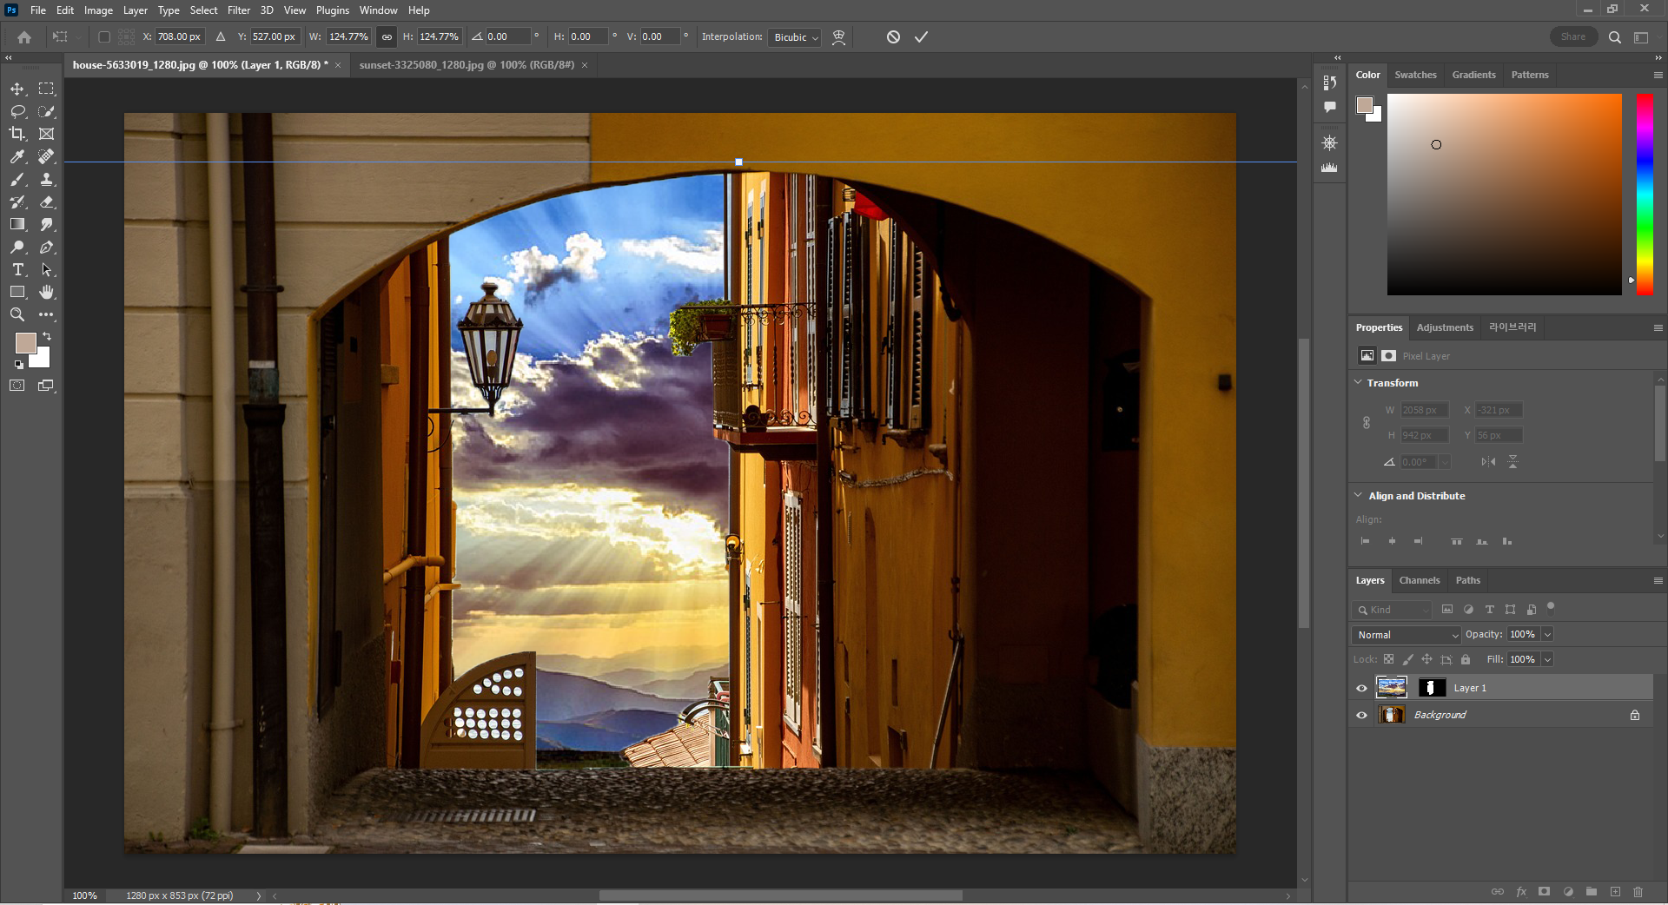
Task: Toggle relative positioning triangle for reference point
Action: coord(221,36)
